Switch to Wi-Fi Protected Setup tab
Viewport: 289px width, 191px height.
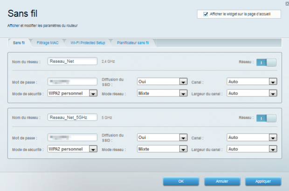[87, 43]
